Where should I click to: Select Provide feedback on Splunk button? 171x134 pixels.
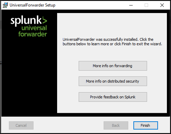(113, 97)
